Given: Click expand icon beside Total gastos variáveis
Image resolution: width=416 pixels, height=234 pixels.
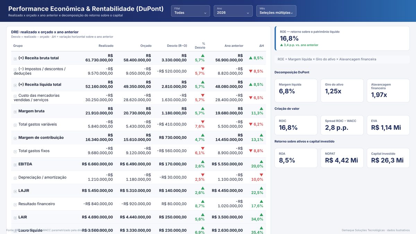Looking at the screenshot, I should point(15,125).
